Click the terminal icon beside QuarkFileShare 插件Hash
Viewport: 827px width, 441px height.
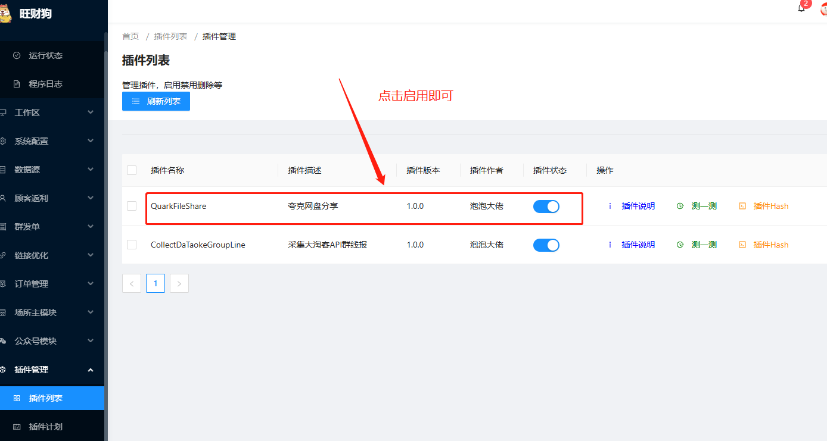[742, 206]
